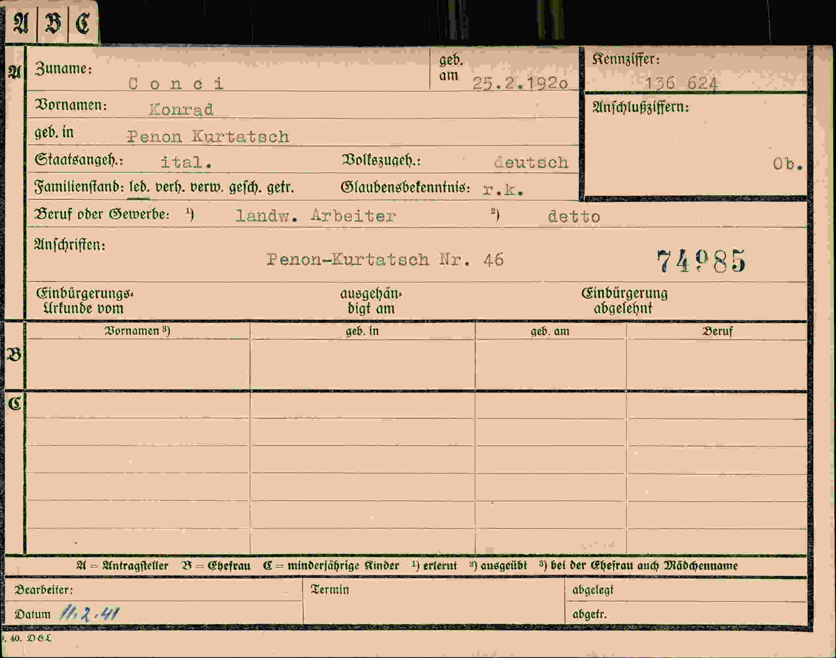The height and width of the screenshot is (658, 836).
Task: Click the printer's mark "40. D & L"
Action: [30, 638]
